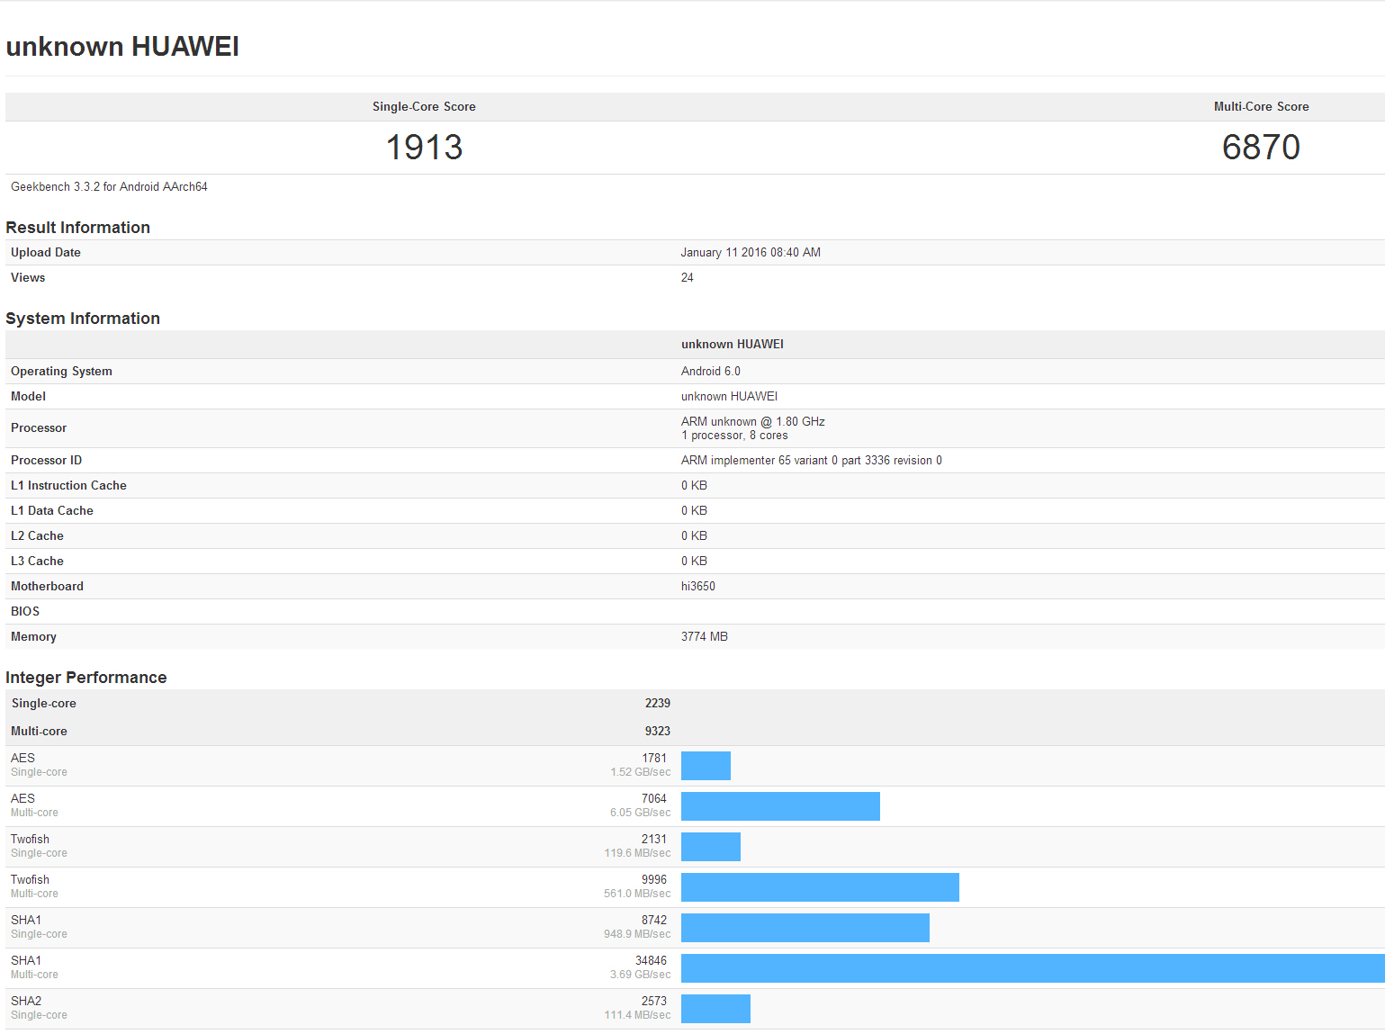This screenshot has height=1034, width=1385.
Task: Click the Integer Performance section heading
Action: coord(86,678)
